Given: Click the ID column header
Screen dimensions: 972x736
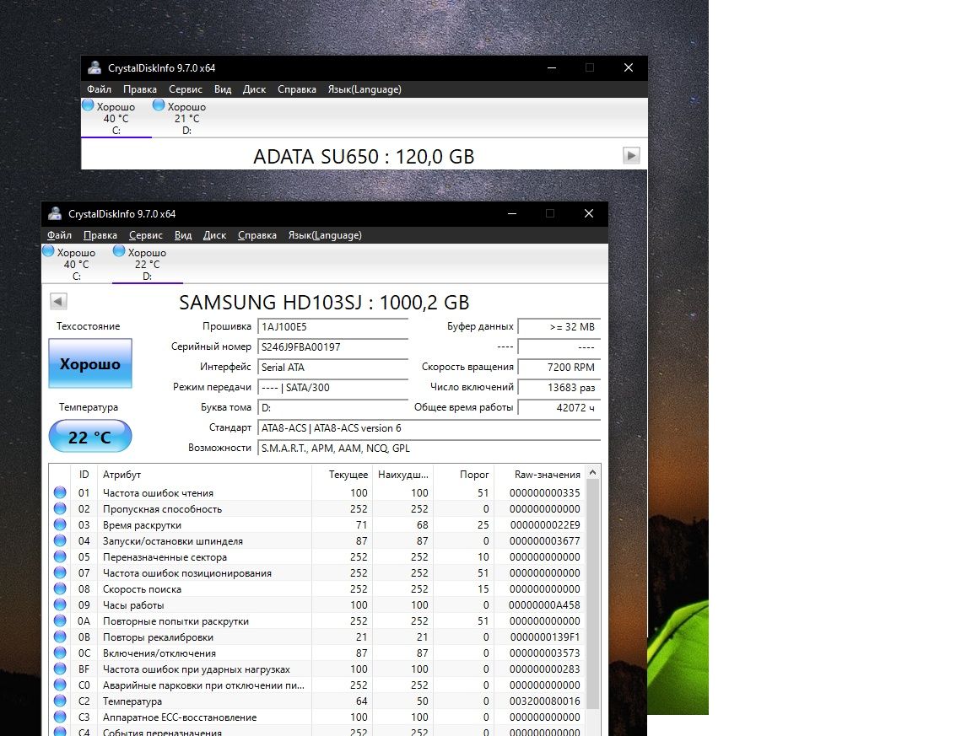Looking at the screenshot, I should [x=84, y=475].
